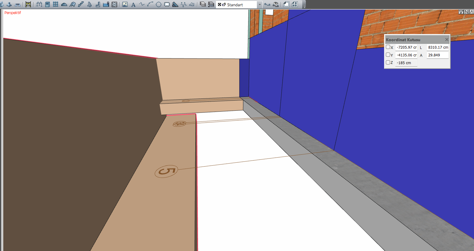The height and width of the screenshot is (251, 474).
Task: Select the stairs tool
Action: tap(81, 4)
